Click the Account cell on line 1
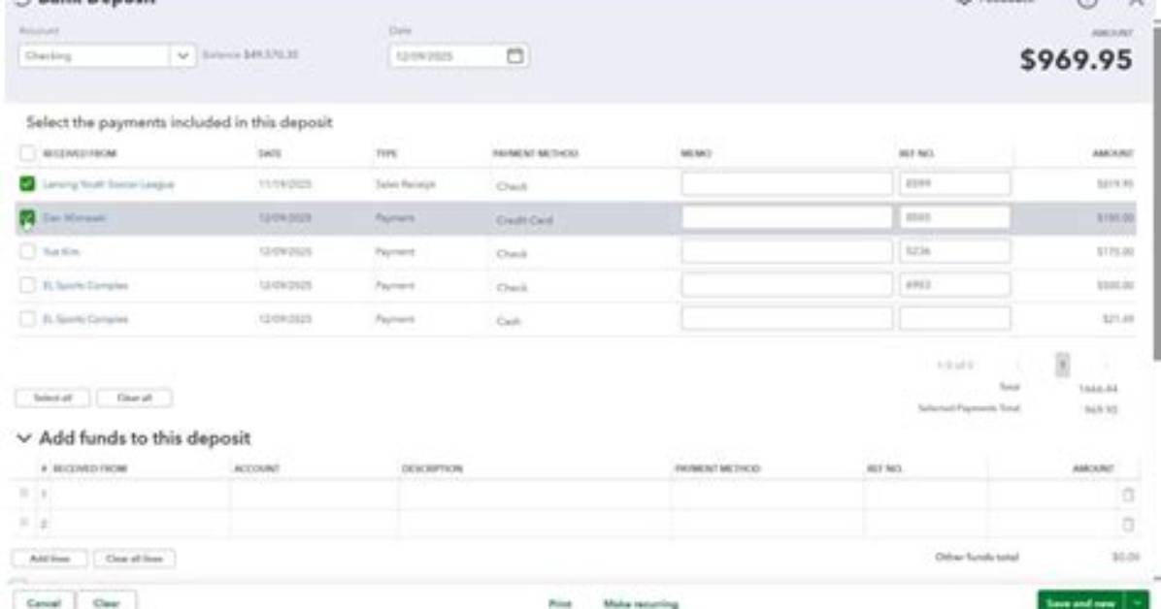 [x=314, y=495]
